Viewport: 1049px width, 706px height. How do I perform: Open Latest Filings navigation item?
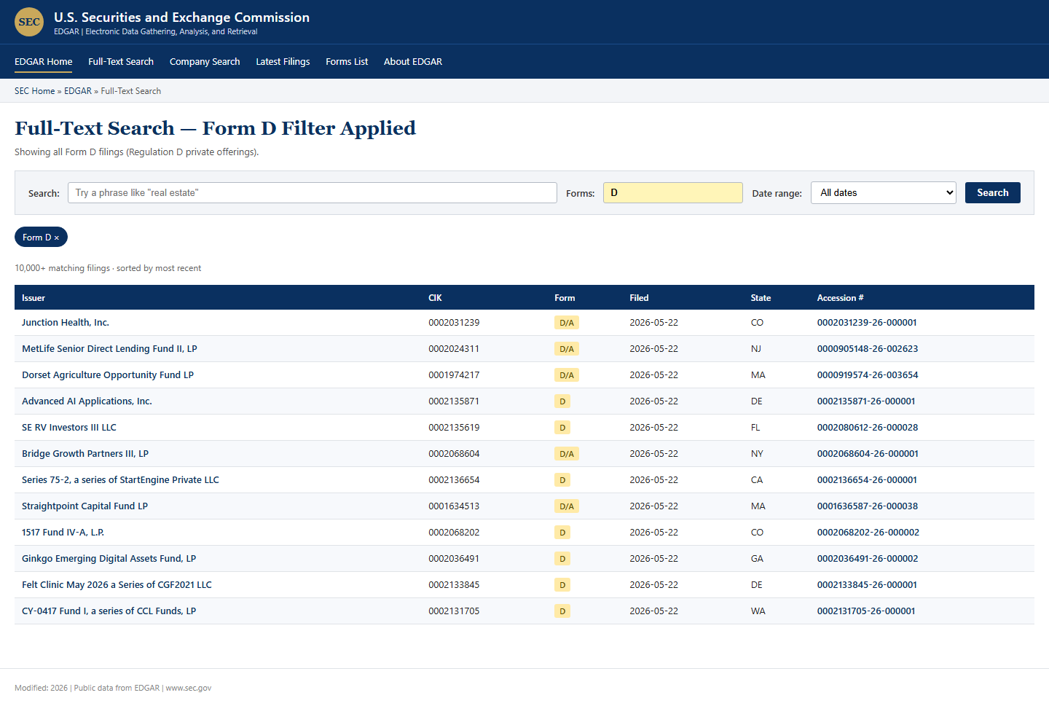point(283,62)
